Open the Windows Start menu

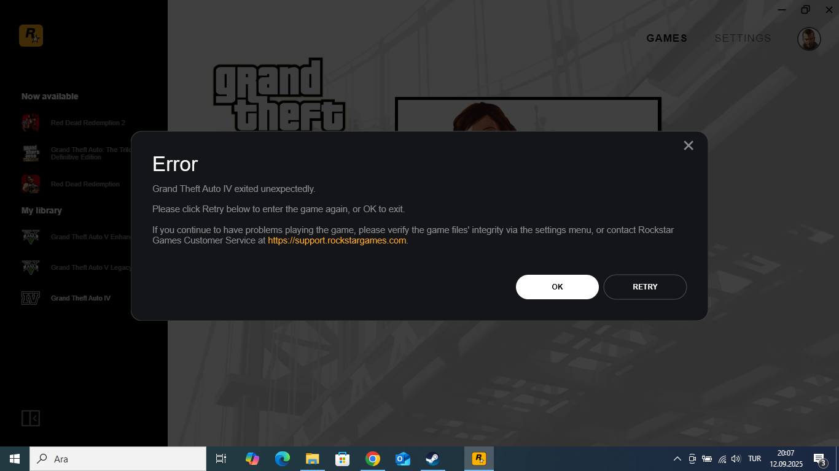coord(15,459)
